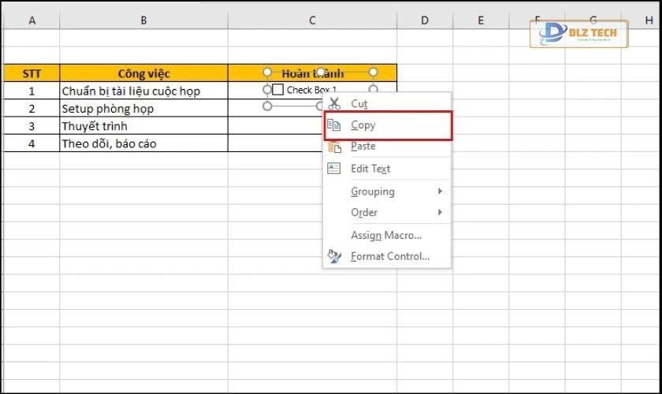This screenshot has width=662, height=394.
Task: Click the Format Control icon
Action: tap(334, 256)
